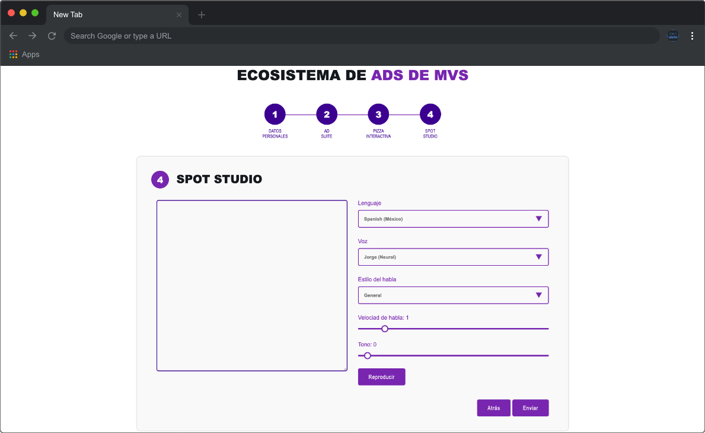705x433 pixels.
Task: Go to step 1 Datos Personales
Action: click(275, 114)
